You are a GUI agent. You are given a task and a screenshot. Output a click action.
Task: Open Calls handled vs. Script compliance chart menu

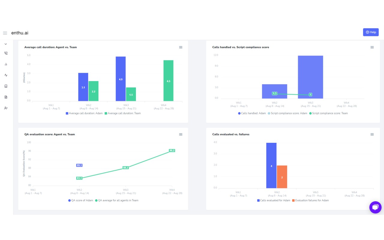(x=372, y=47)
